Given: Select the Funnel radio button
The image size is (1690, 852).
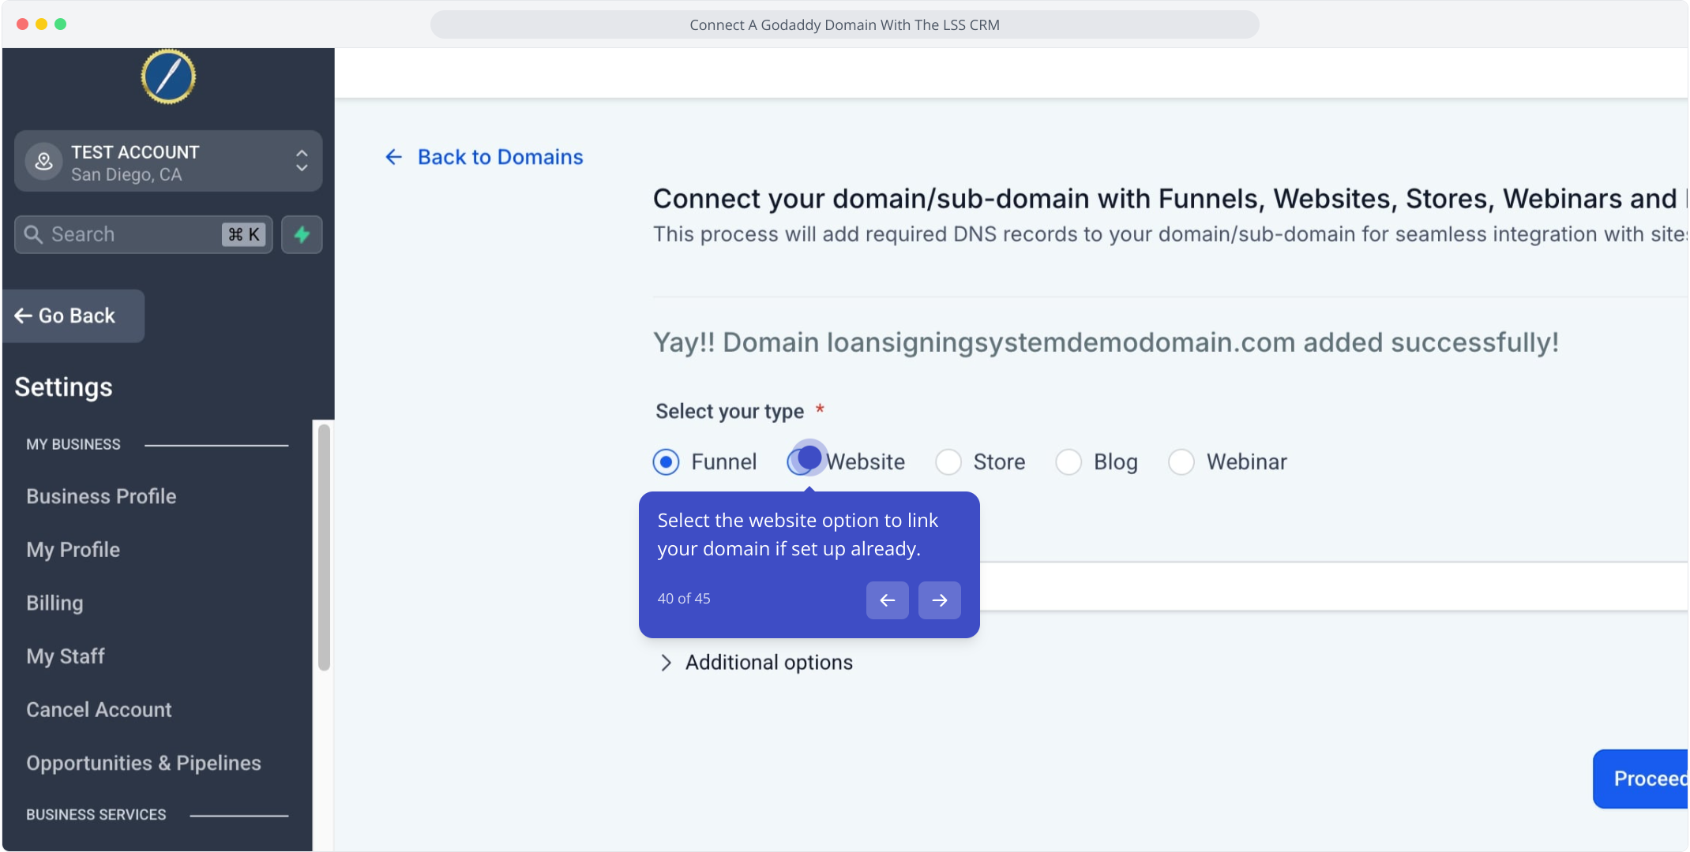Looking at the screenshot, I should (x=666, y=462).
